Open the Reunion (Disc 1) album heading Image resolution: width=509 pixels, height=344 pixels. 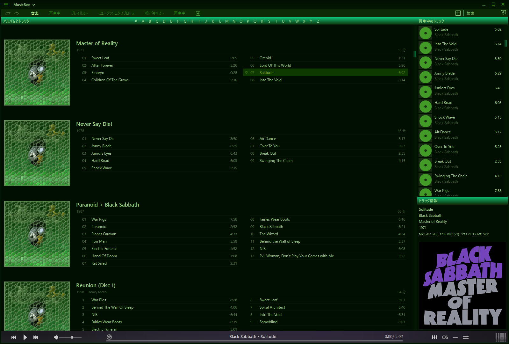pyautogui.click(x=96, y=285)
